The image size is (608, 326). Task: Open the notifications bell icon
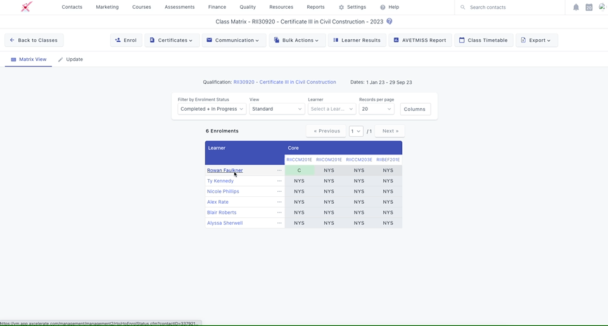576,8
